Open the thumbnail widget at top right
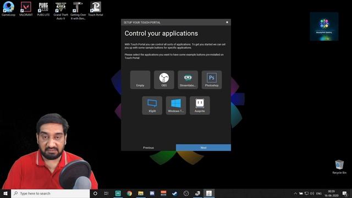Viewport: 352px width, 198px height. 324,26
